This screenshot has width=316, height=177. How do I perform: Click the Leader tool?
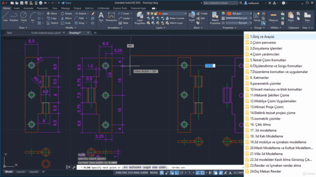[x=124, y=18]
